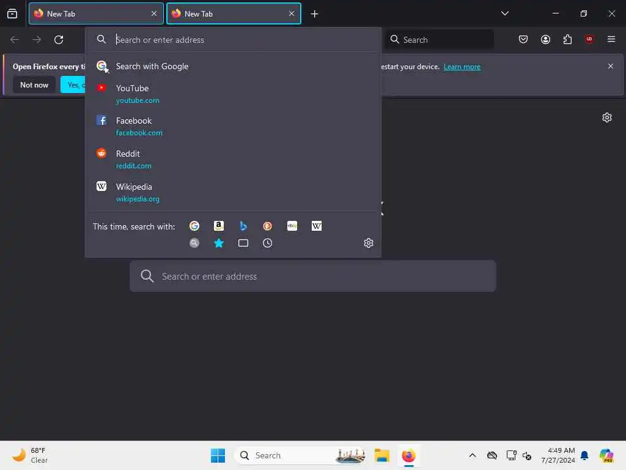Select the second New Tab
Viewport: 626px width, 470px height.
(234, 13)
